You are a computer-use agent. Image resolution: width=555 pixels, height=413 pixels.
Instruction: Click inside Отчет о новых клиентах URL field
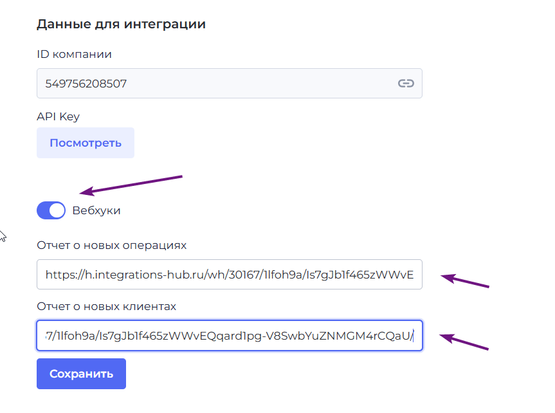(x=230, y=335)
